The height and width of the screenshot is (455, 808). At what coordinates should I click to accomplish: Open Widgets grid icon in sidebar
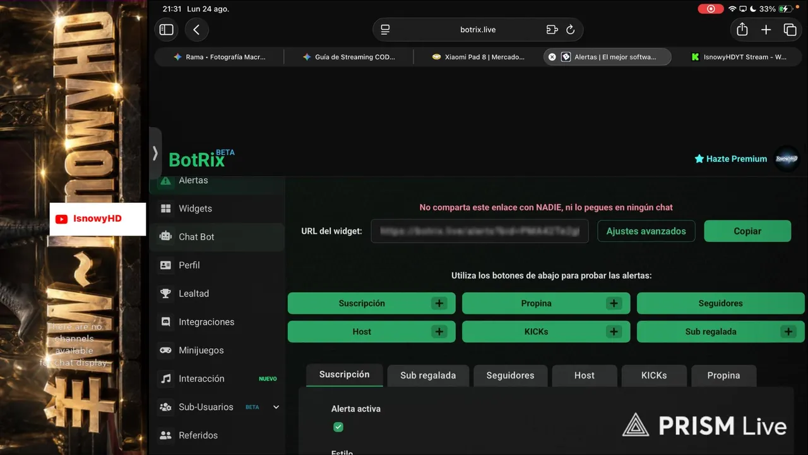(165, 209)
